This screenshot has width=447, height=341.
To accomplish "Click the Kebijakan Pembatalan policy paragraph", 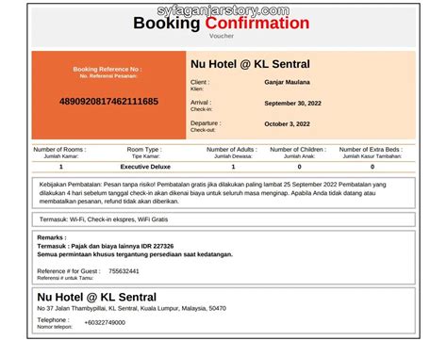I will 212,193.
